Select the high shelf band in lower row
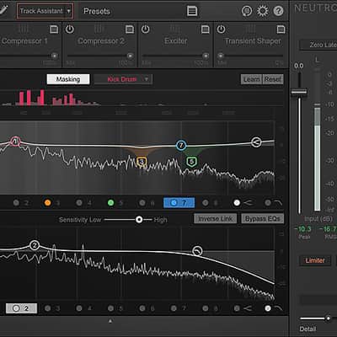 pos(243,308)
